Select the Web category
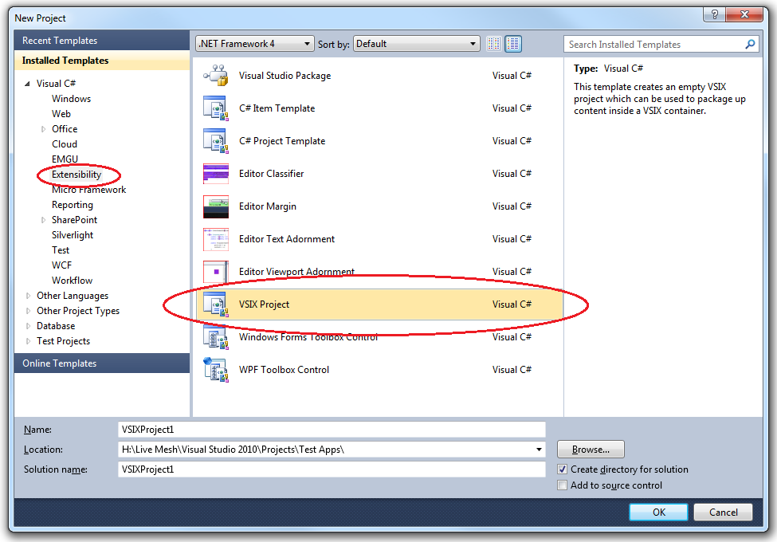777x542 pixels. point(61,114)
